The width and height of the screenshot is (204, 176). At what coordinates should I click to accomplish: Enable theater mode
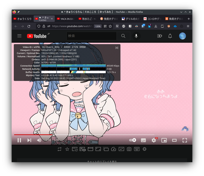(174, 140)
